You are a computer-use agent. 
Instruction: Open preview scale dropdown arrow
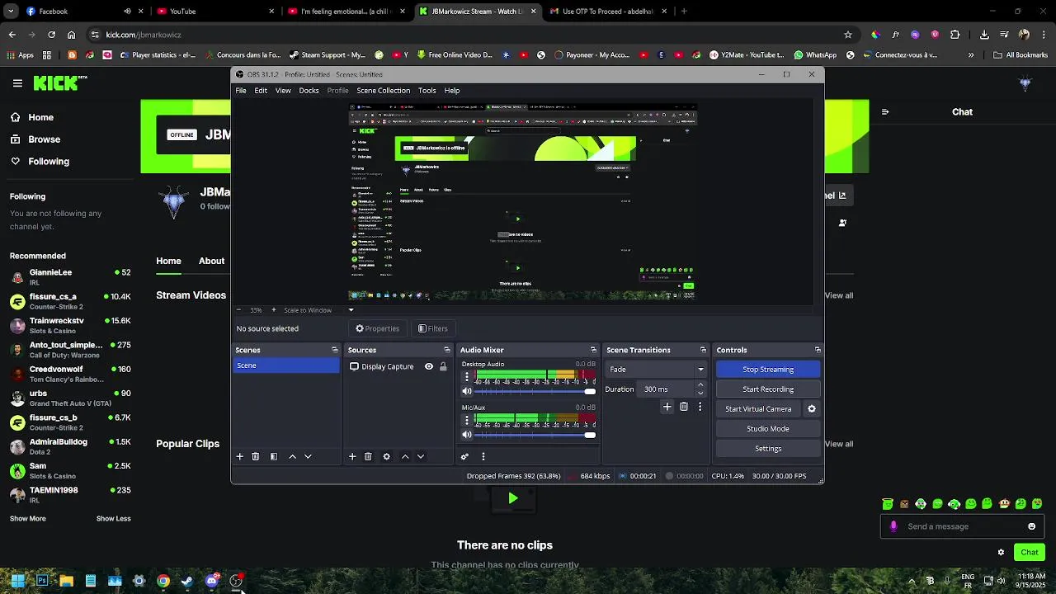tap(351, 310)
